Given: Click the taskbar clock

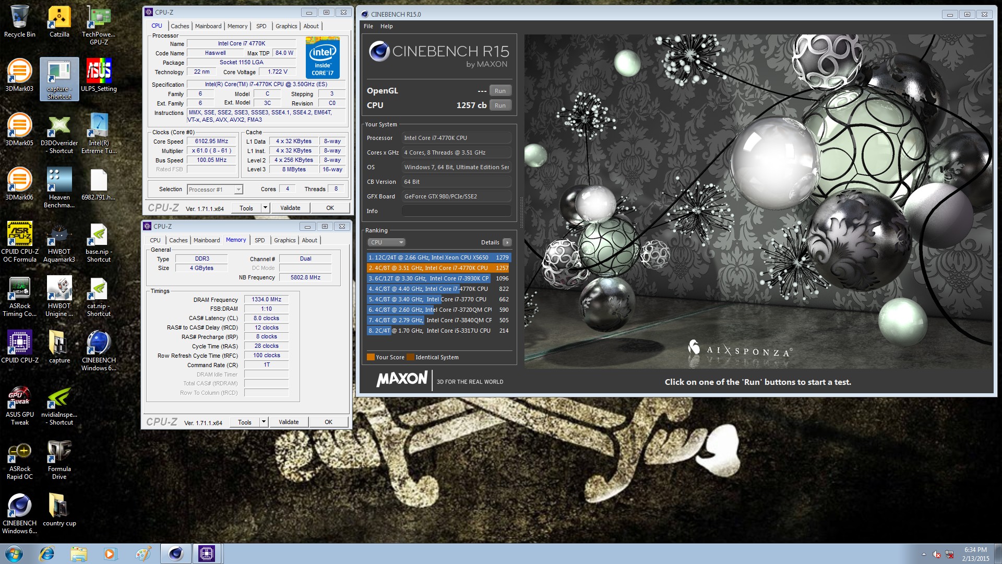Looking at the screenshot, I should point(975,554).
